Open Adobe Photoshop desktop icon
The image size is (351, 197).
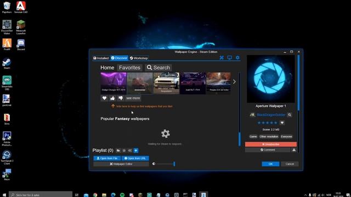click(x=7, y=139)
